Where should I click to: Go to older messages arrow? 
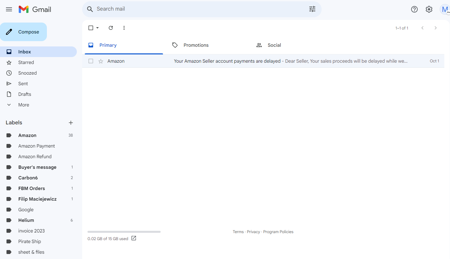pyautogui.click(x=436, y=28)
